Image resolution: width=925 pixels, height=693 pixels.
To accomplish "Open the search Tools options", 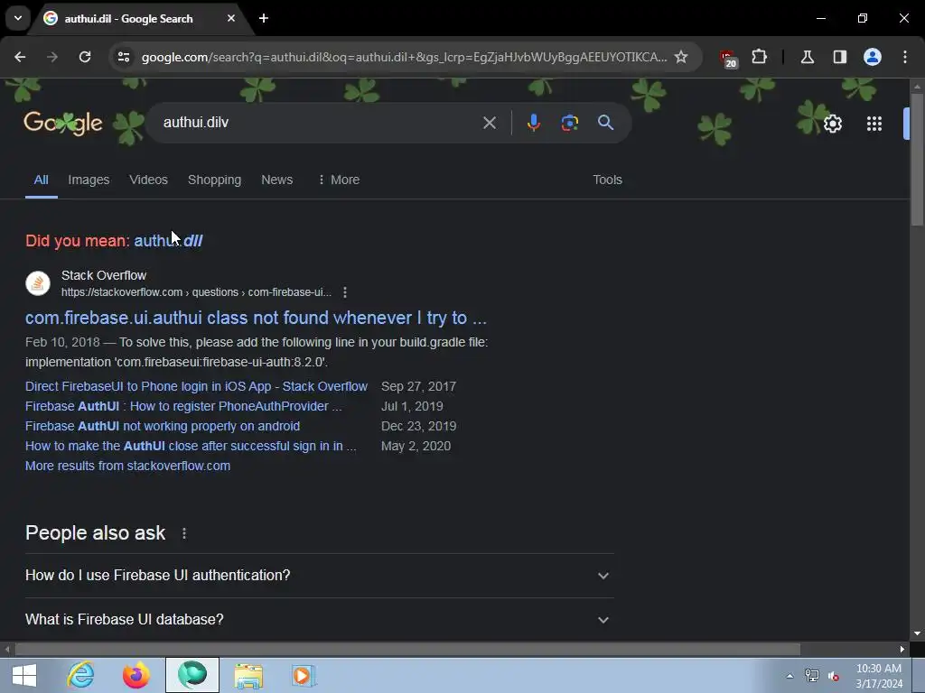I will (607, 180).
